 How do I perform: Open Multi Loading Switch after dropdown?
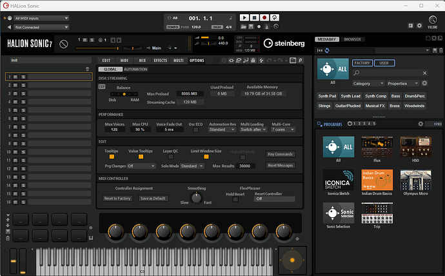pos(253,130)
